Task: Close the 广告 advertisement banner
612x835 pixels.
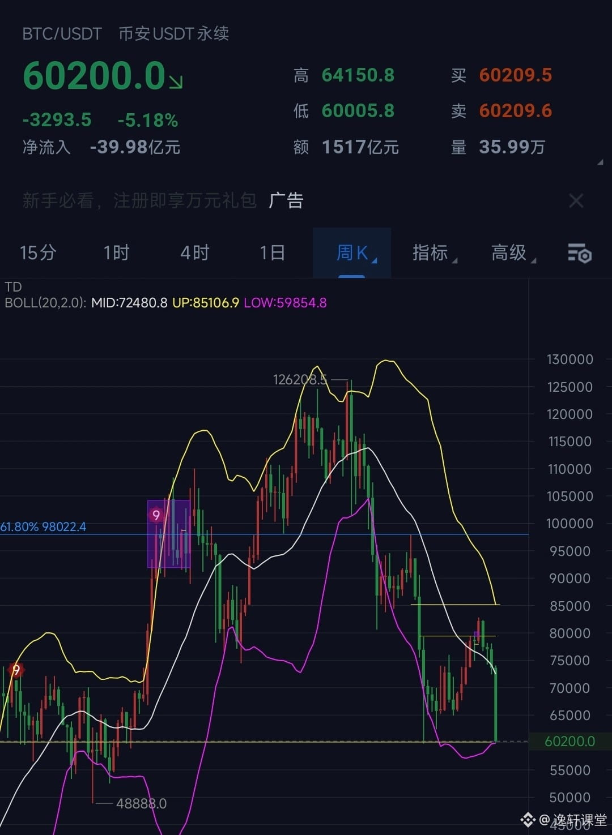Action: point(576,200)
